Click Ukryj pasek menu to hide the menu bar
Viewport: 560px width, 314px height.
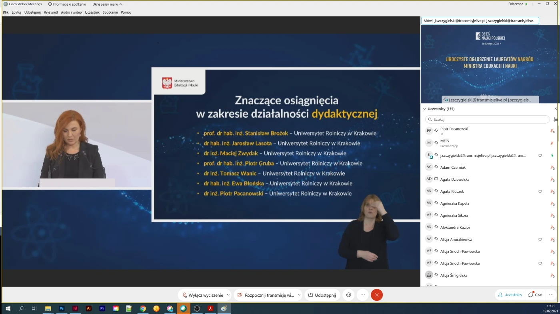coord(107,4)
